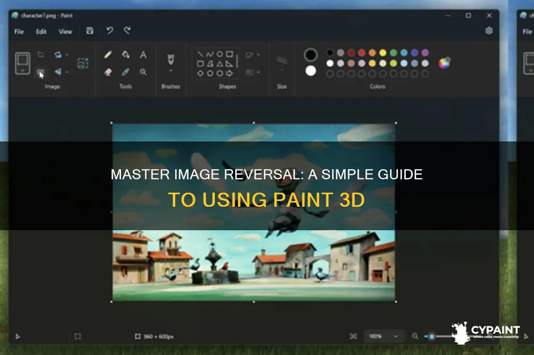Click the Redo arrow
The width and height of the screenshot is (534, 355).
tap(127, 31)
